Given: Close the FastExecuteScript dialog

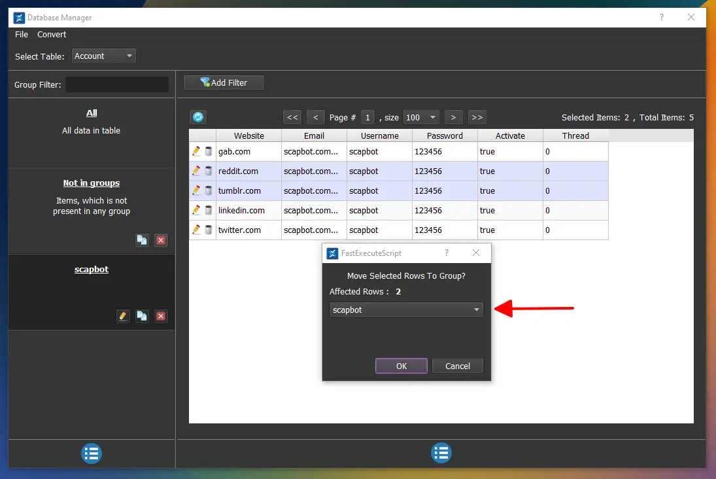Looking at the screenshot, I should pyautogui.click(x=476, y=253).
